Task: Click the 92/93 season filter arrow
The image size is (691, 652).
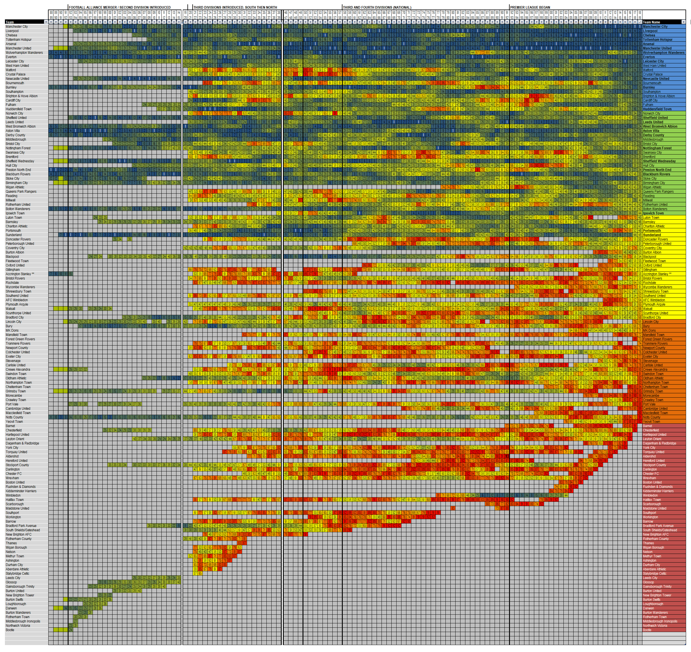Action: [x=71, y=22]
